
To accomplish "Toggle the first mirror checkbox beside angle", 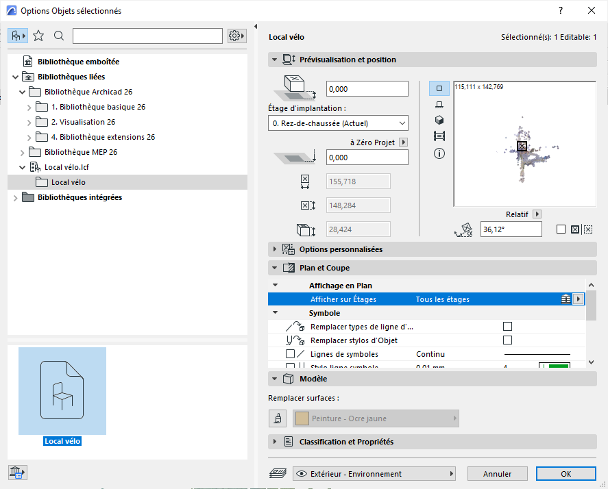I will [561, 229].
